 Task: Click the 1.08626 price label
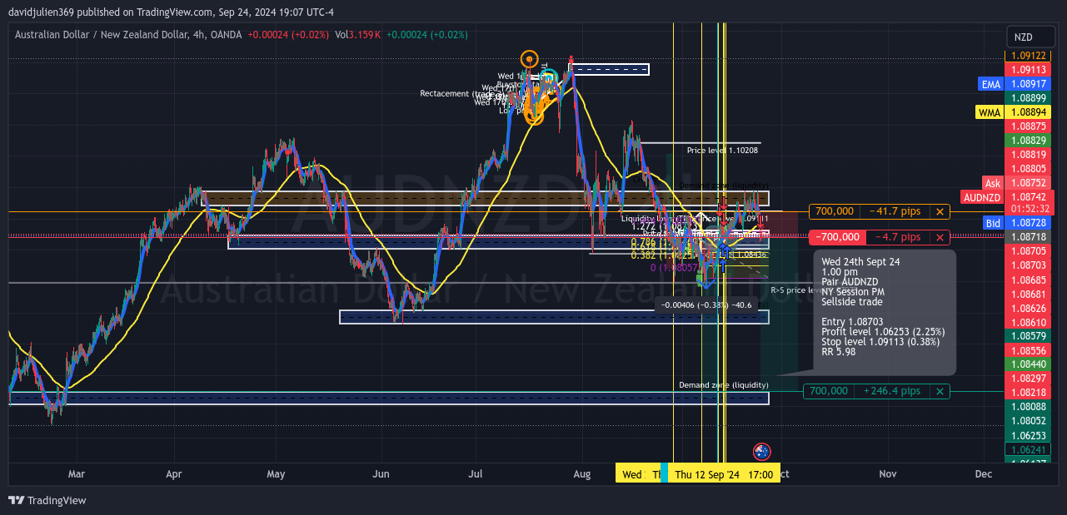pyautogui.click(x=1030, y=308)
